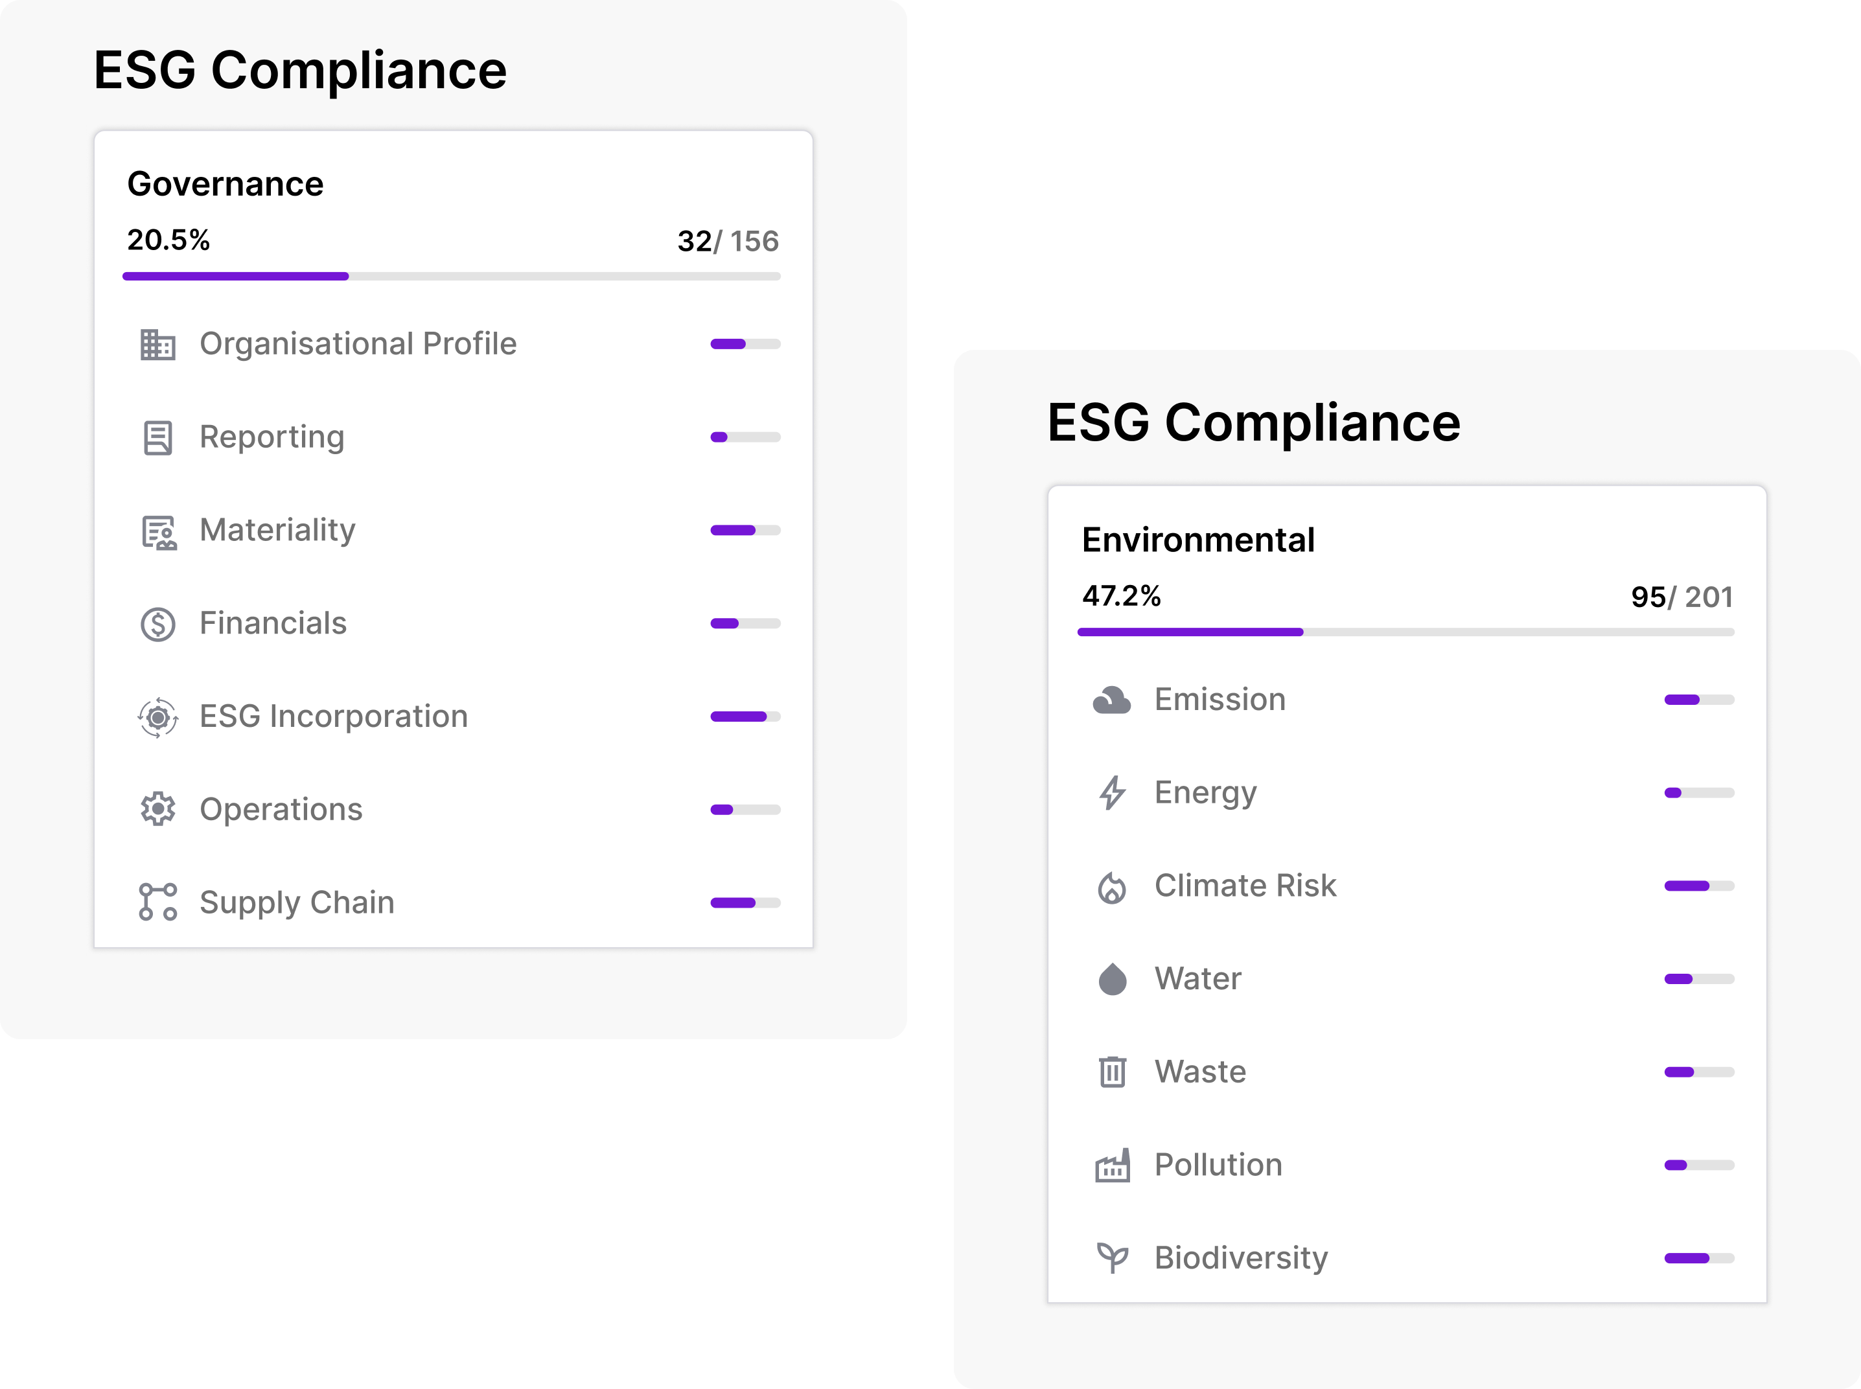This screenshot has width=1861, height=1389.
Task: Click the ESG Incorporation progress indicator
Action: coord(745,717)
